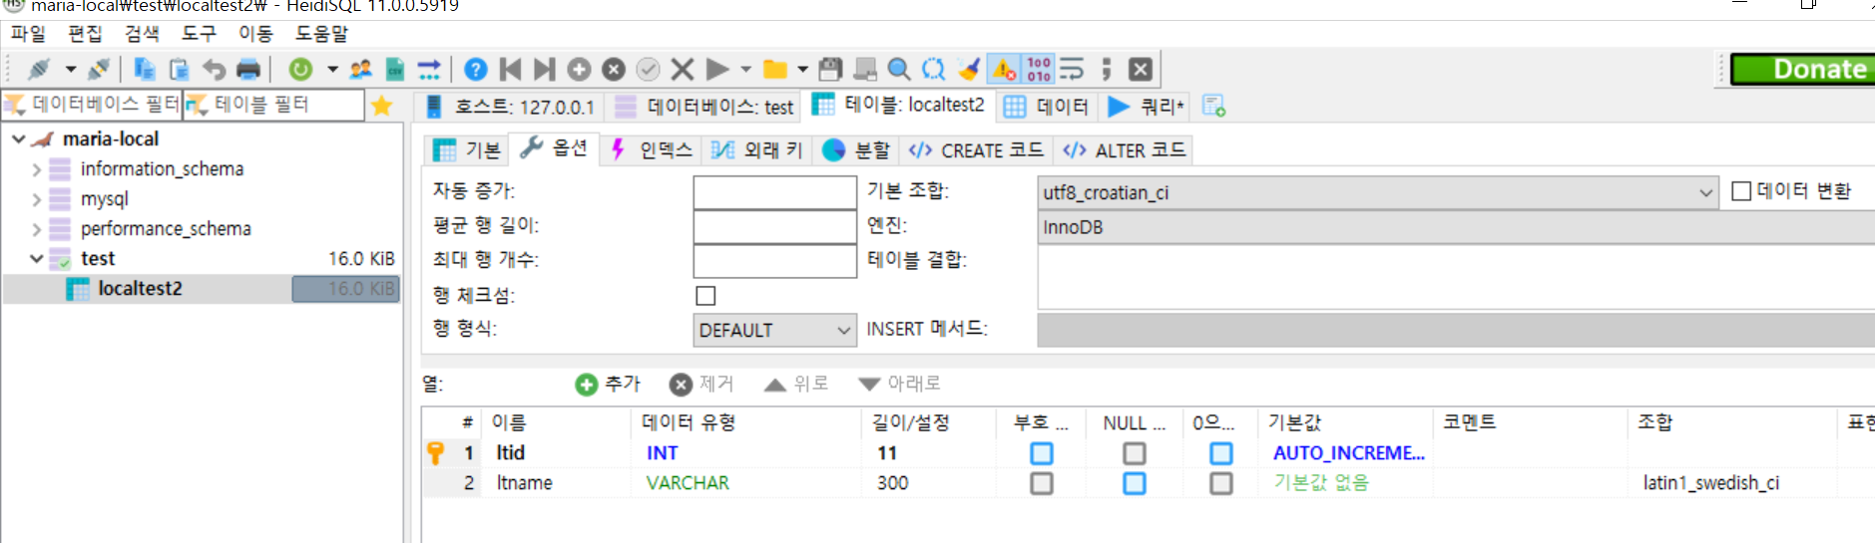Select the localtest2 table in tree
The width and height of the screenshot is (1875, 543).
coord(140,289)
